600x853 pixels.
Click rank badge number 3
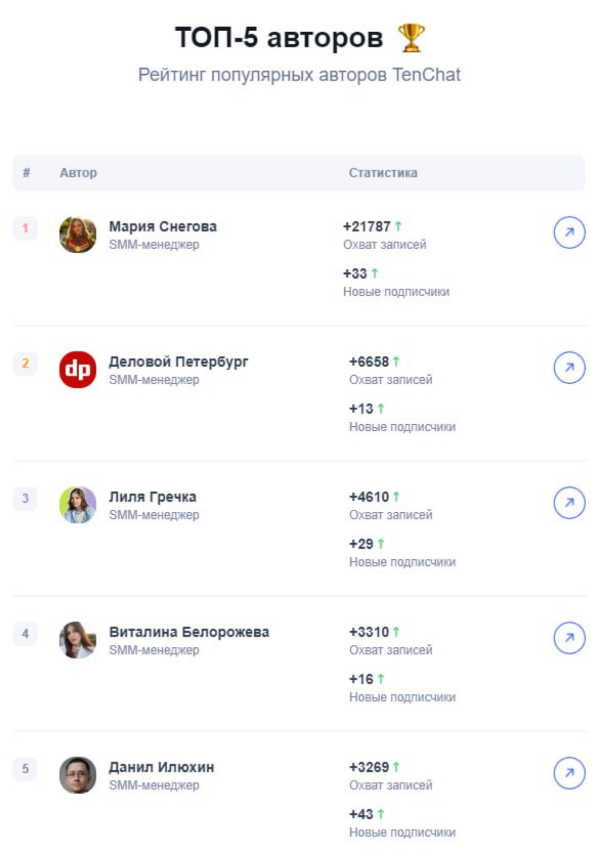tap(25, 498)
